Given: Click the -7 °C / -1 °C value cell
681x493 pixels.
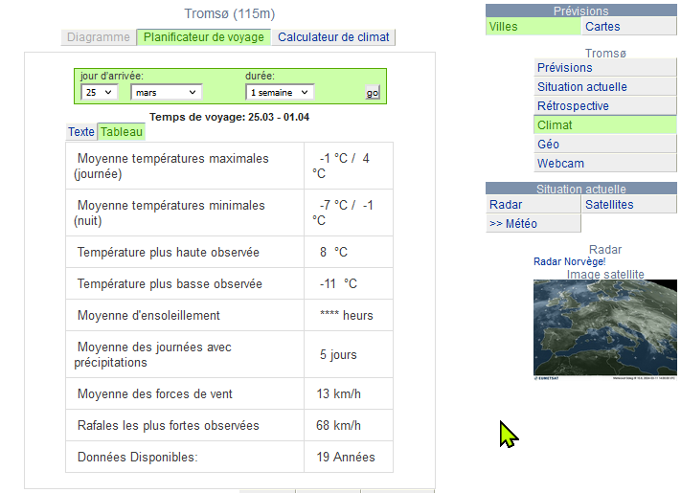Looking at the screenshot, I should (x=349, y=213).
